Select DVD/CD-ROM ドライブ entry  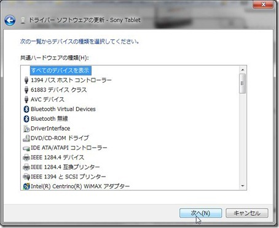point(60,138)
